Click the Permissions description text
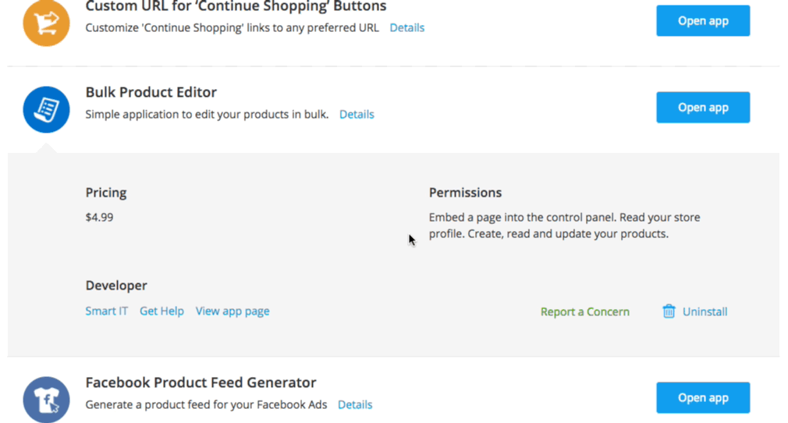The image size is (788, 423). [564, 226]
